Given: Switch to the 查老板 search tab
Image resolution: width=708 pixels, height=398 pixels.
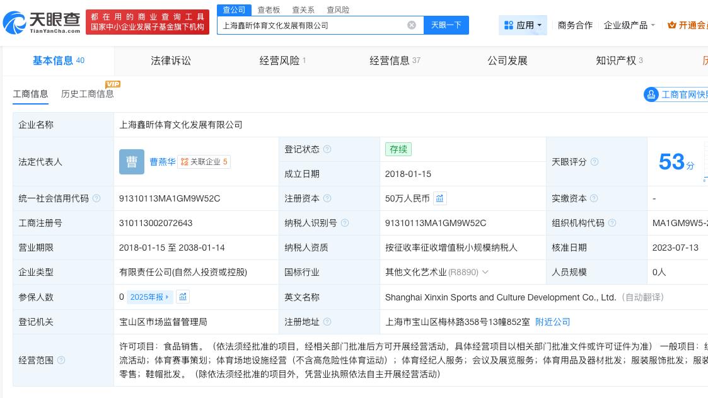Looking at the screenshot, I should pos(269,9).
